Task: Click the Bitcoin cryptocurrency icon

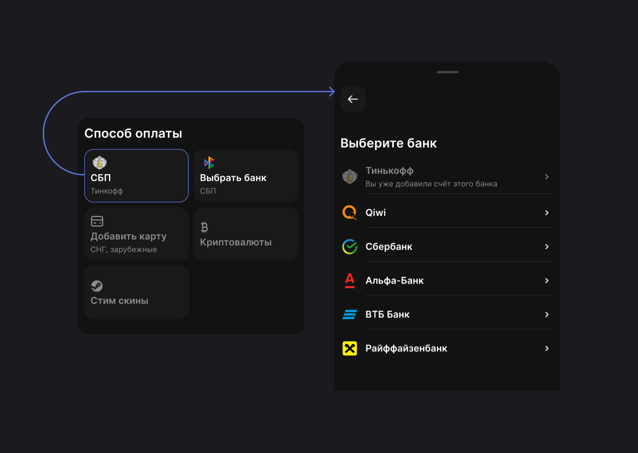Action: pyautogui.click(x=204, y=227)
